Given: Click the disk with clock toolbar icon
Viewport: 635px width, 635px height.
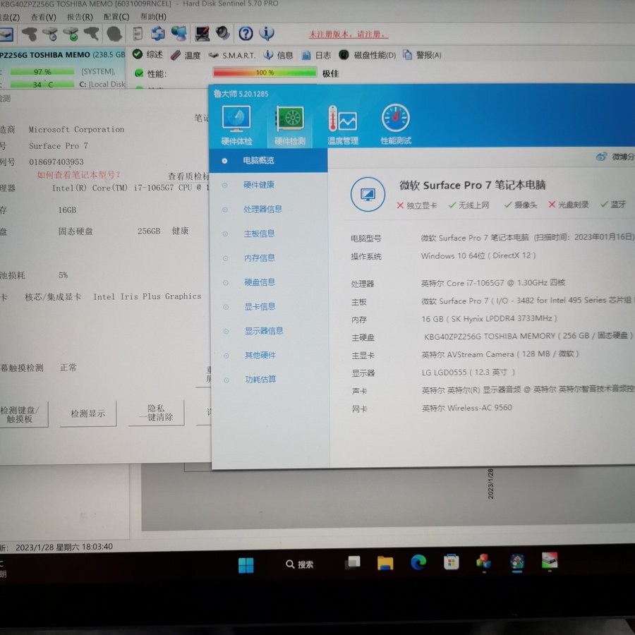Looking at the screenshot, I should pos(50,34).
